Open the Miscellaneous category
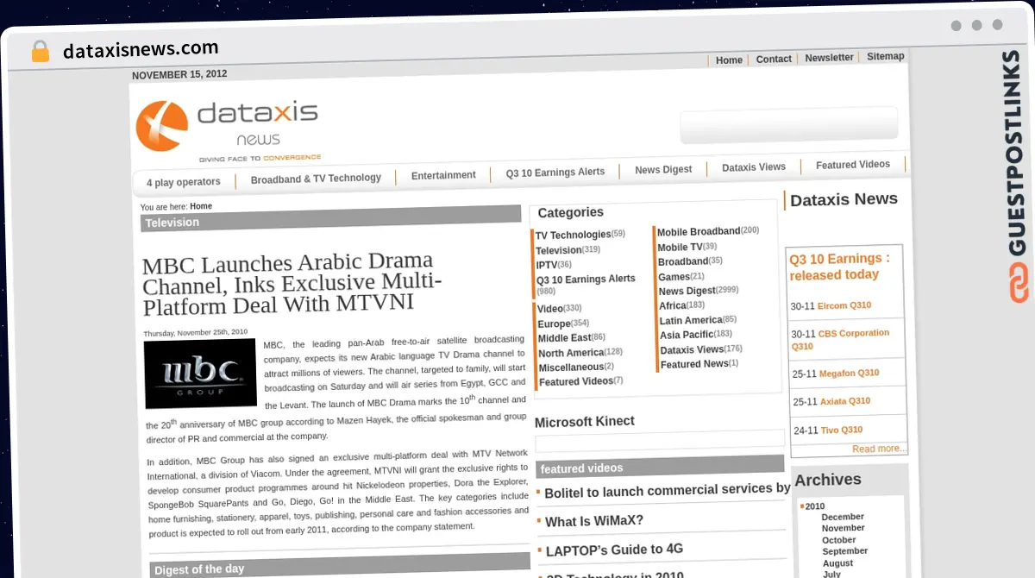The height and width of the screenshot is (578, 1035). pos(571,367)
